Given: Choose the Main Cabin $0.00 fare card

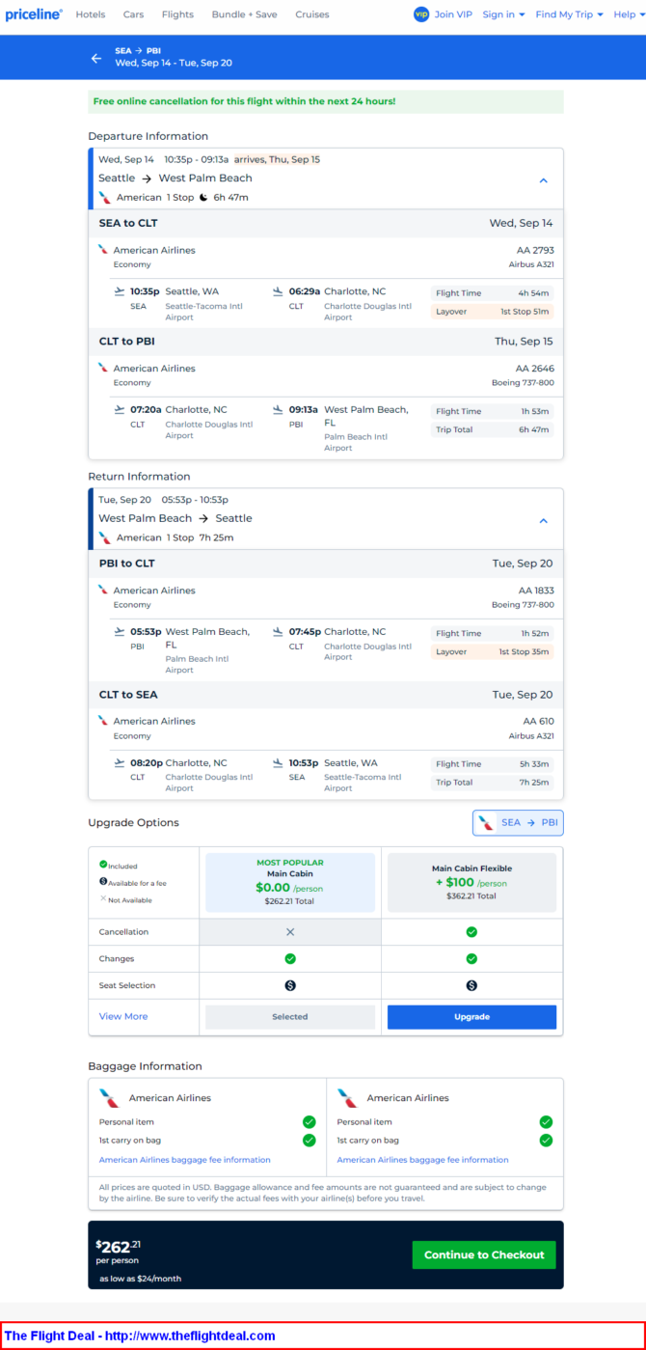Looking at the screenshot, I should [290, 882].
